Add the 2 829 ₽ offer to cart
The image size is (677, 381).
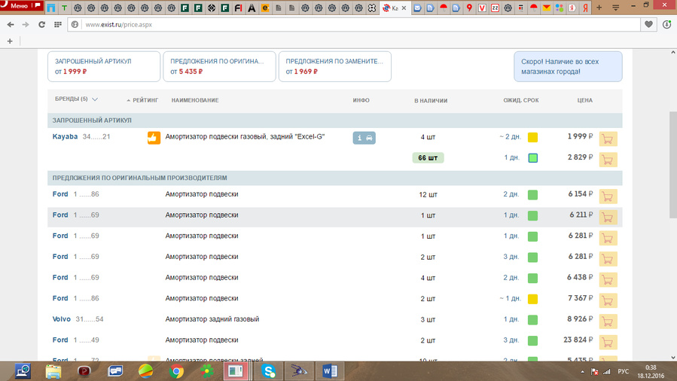tap(608, 160)
